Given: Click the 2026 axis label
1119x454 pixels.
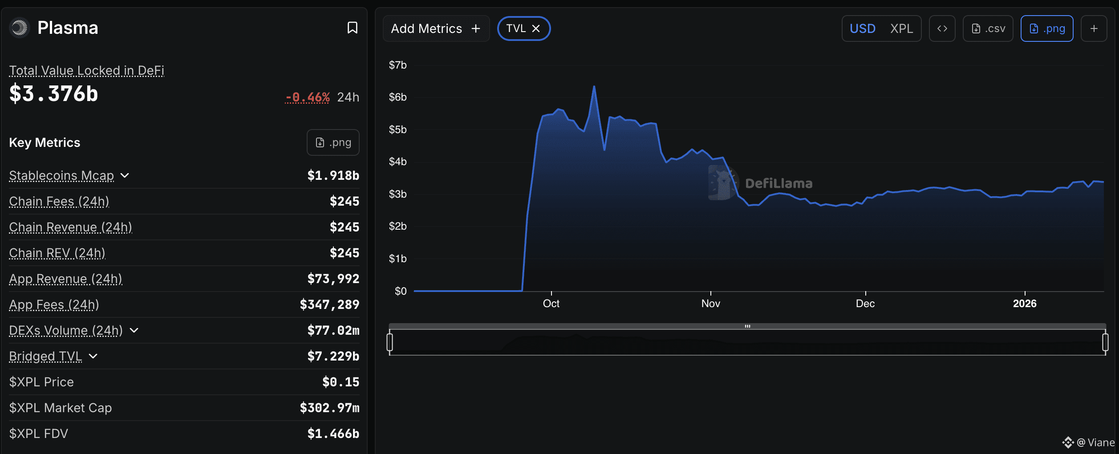Looking at the screenshot, I should pos(1025,304).
